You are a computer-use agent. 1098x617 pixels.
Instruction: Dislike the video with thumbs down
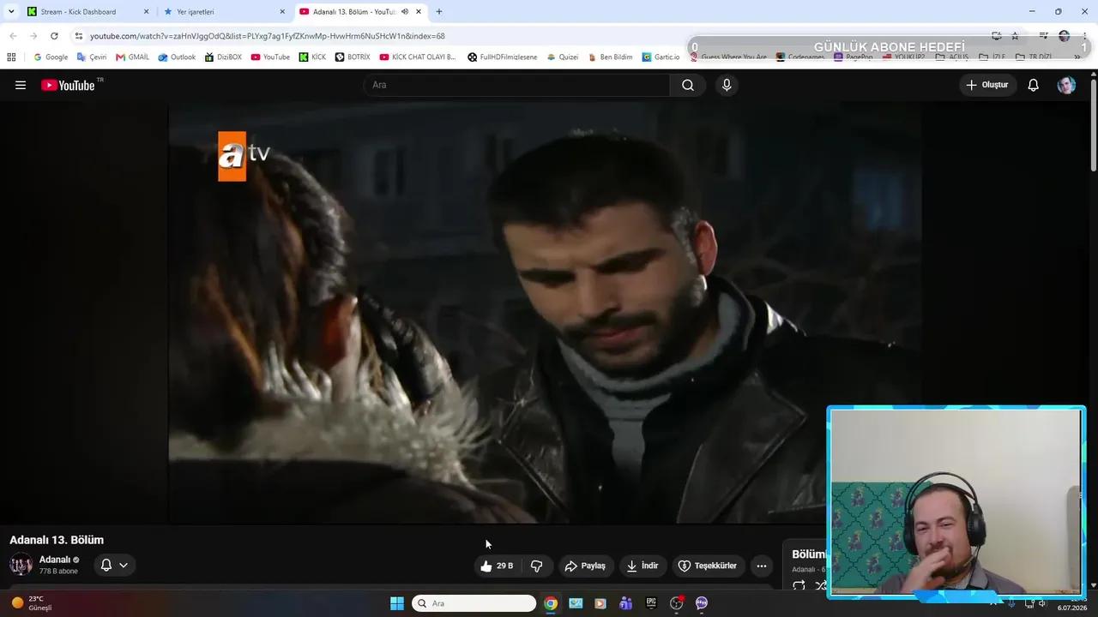pos(537,566)
